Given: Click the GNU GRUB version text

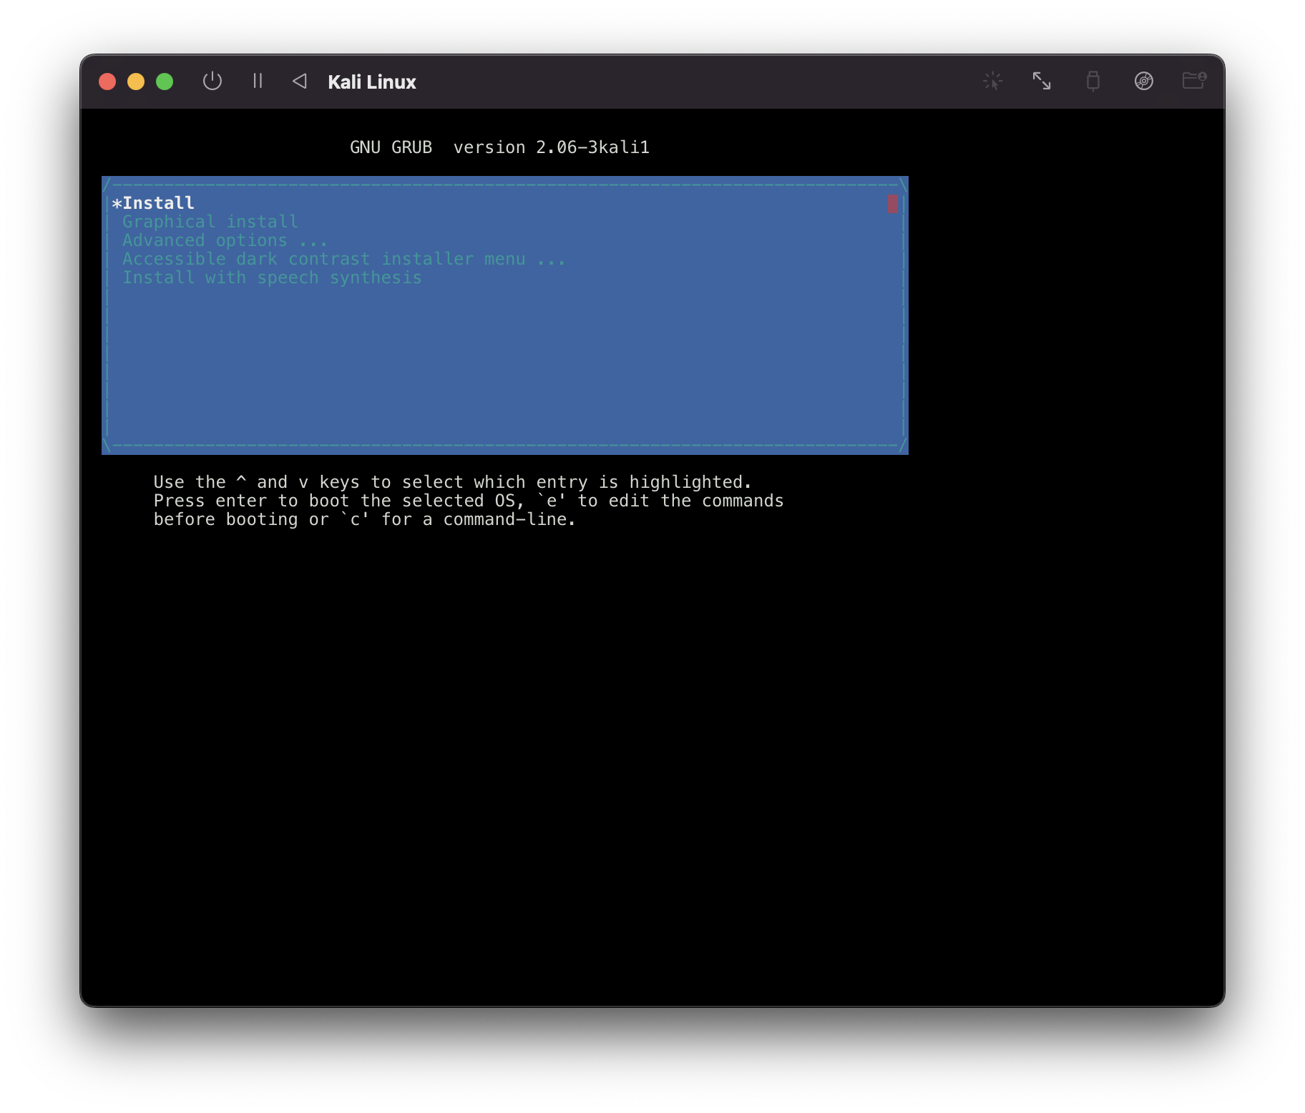Looking at the screenshot, I should coord(500,147).
